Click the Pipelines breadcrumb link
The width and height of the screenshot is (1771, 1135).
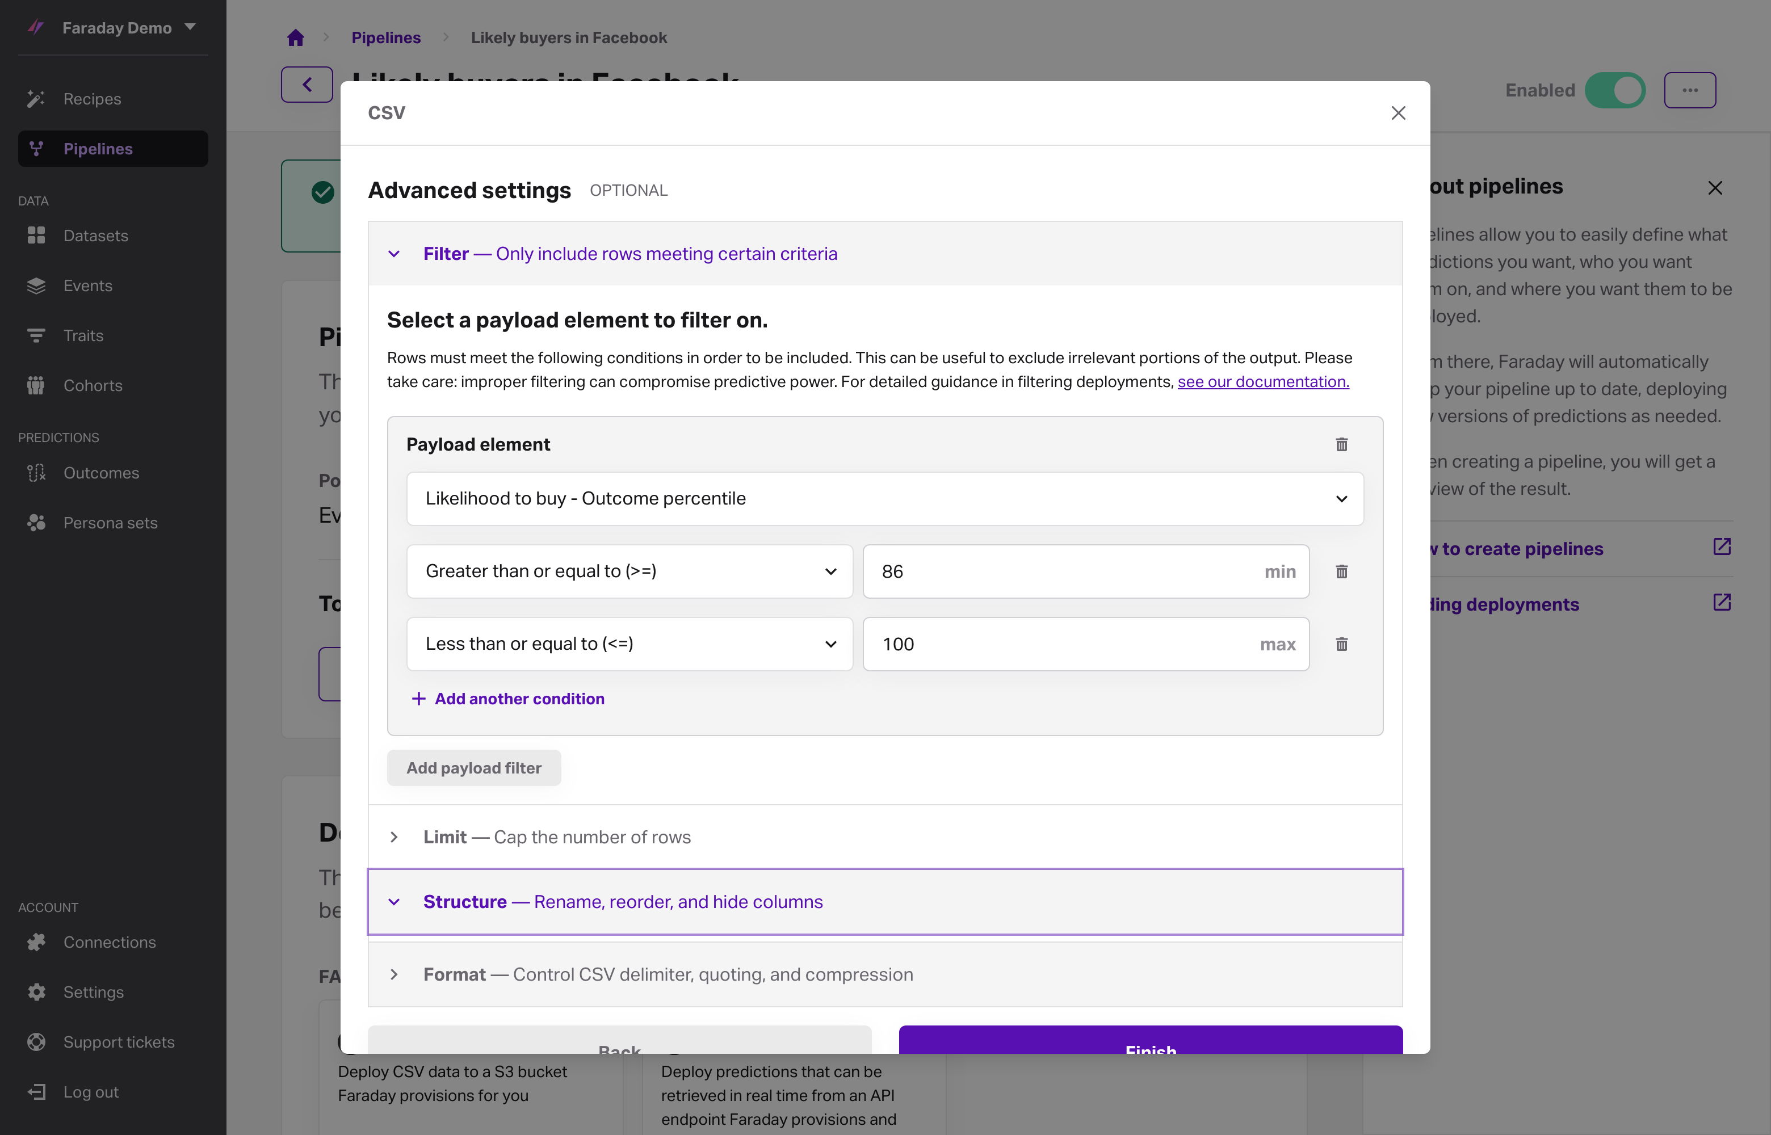click(385, 37)
